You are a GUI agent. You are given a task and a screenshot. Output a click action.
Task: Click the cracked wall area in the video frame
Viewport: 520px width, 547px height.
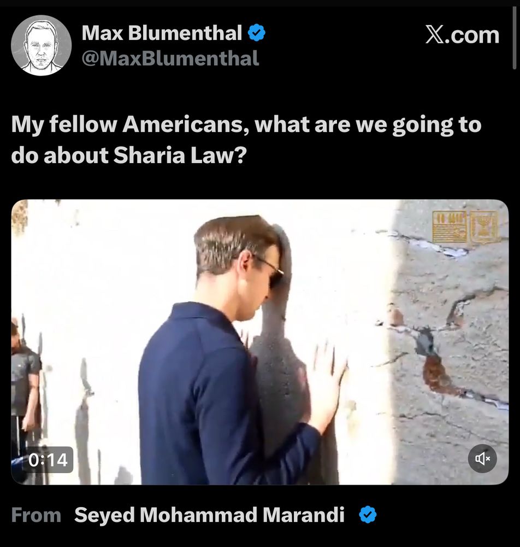coord(450,349)
